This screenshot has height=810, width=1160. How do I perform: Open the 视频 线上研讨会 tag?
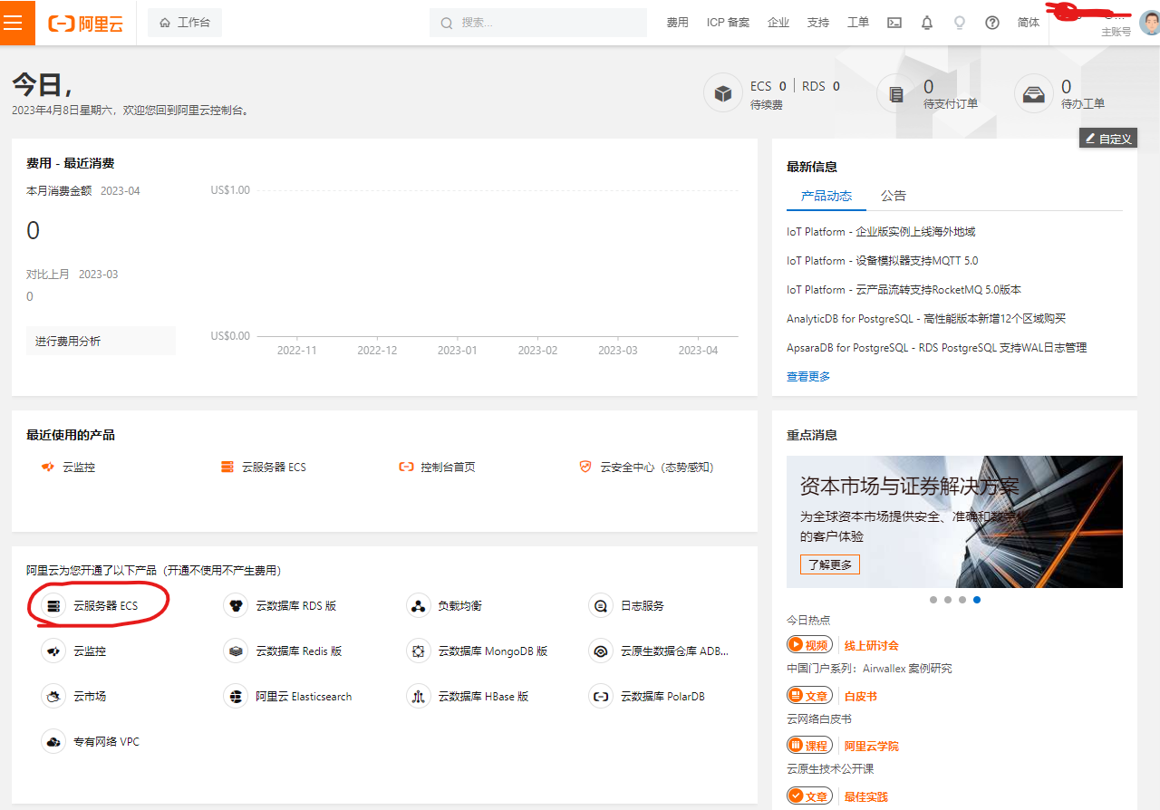tap(843, 645)
